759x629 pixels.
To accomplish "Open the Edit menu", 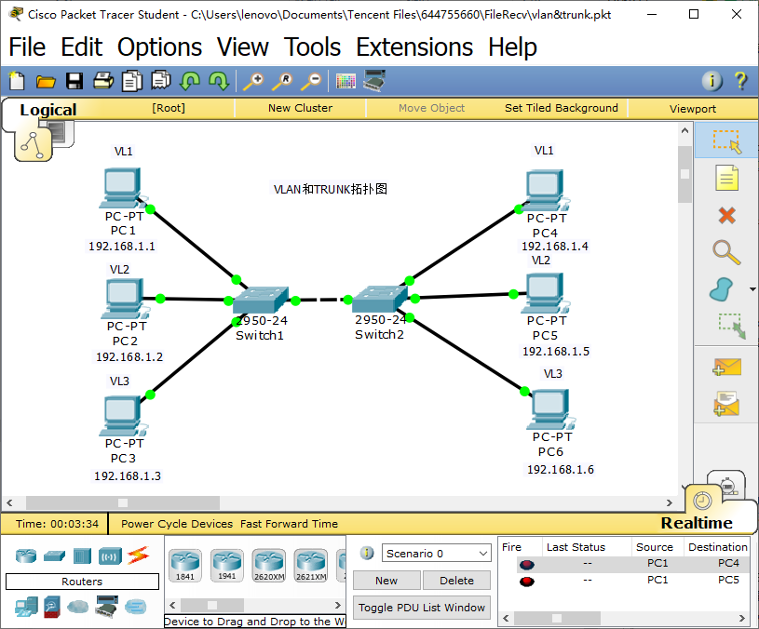I will coord(81,47).
